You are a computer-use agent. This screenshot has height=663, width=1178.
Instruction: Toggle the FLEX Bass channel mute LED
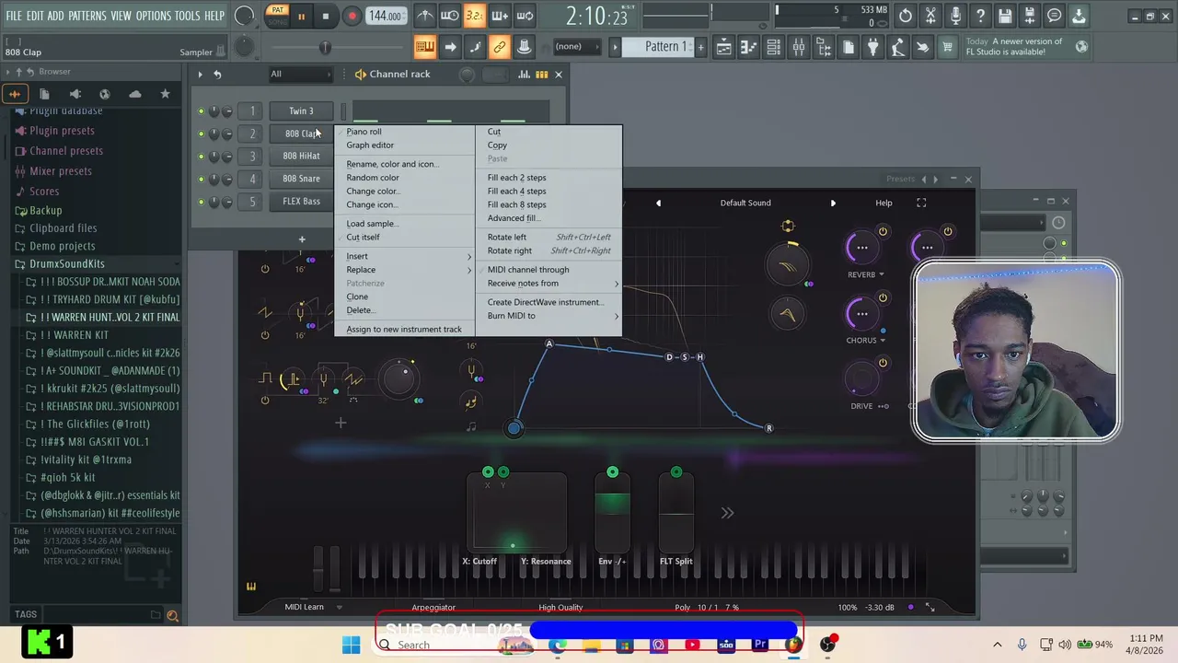[202, 202]
